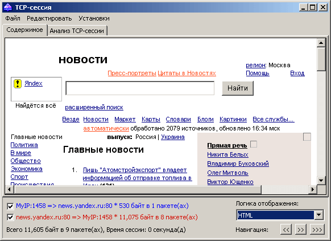Click the broken image placeholder next to Прямая речь
This screenshot has height=241, width=331.
pos(254,144)
